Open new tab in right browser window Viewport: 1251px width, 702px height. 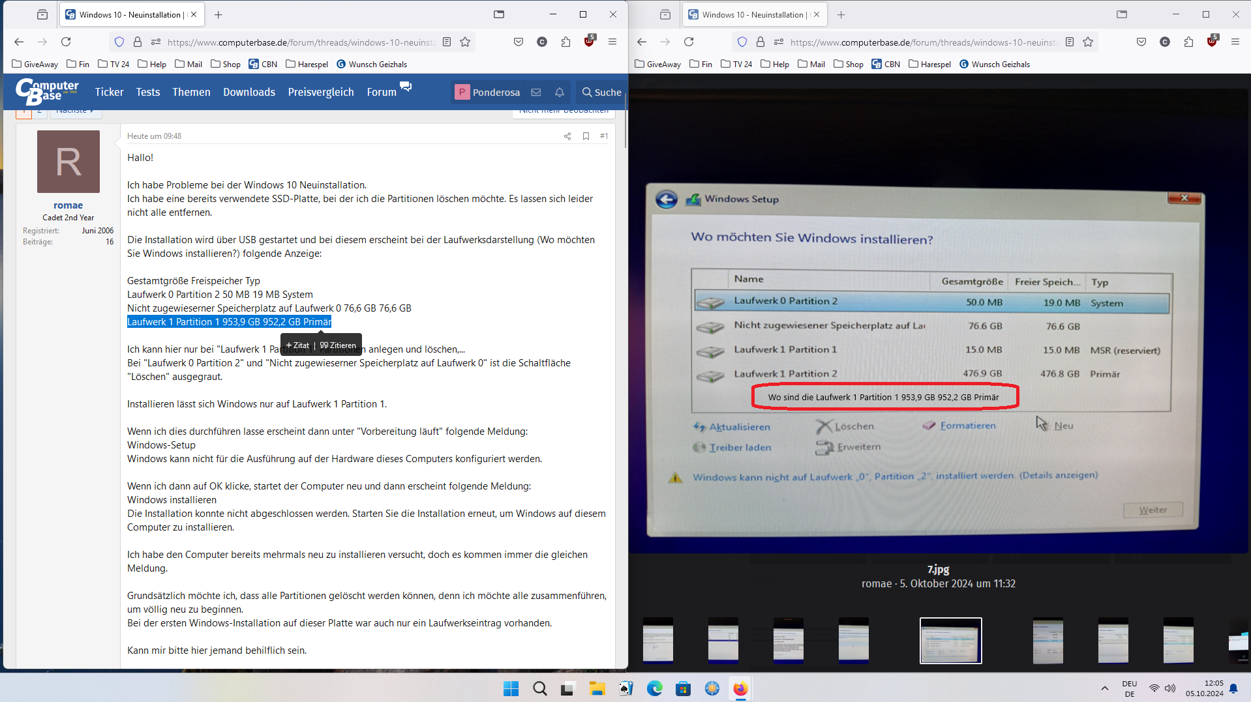(841, 14)
